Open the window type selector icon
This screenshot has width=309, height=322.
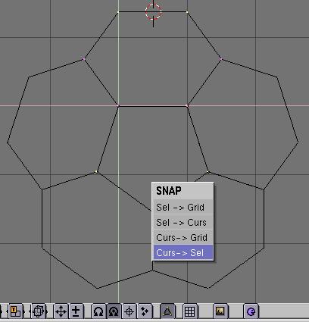pyautogui.click(x=16, y=311)
